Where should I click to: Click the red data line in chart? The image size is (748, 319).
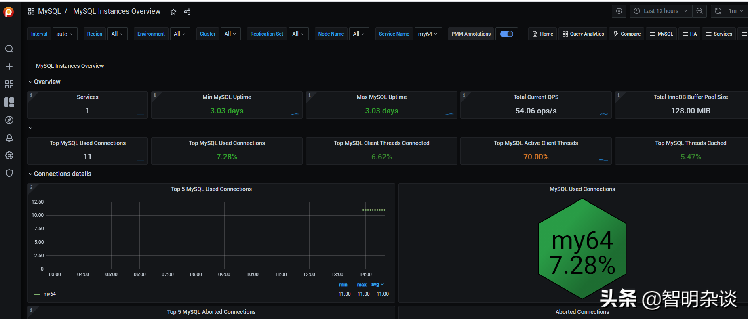point(374,210)
